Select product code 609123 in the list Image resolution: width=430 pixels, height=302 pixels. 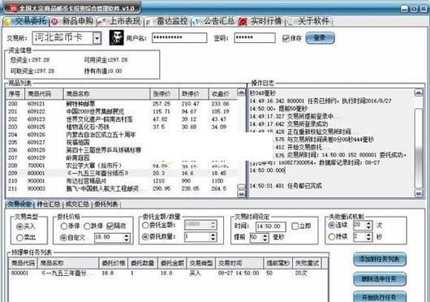pyautogui.click(x=36, y=119)
